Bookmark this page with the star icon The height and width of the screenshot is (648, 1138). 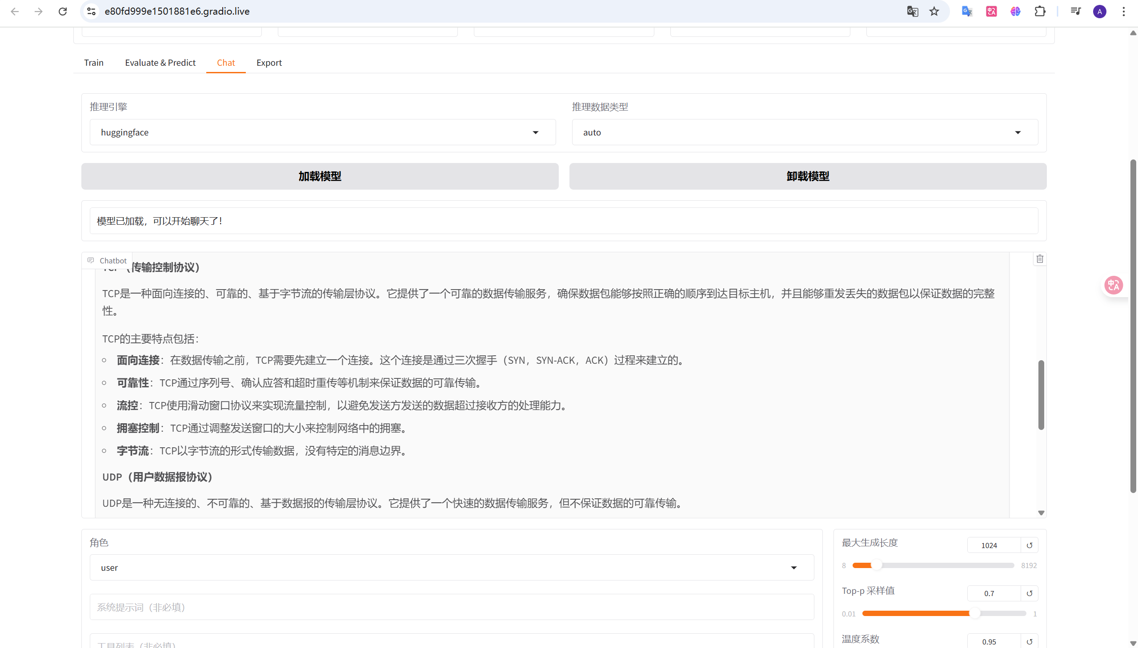[x=934, y=11]
